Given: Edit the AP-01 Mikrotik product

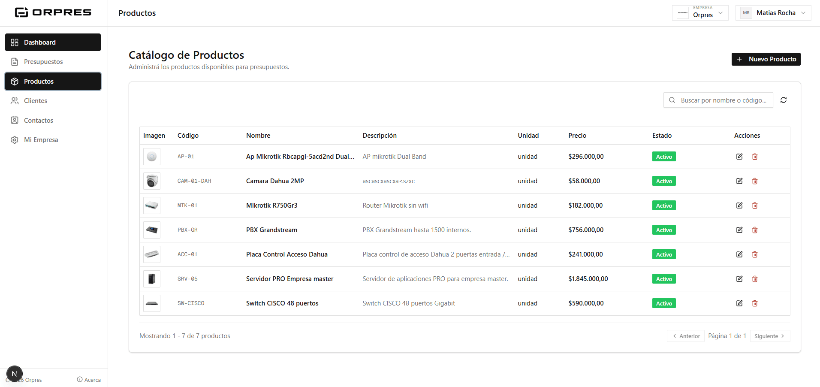Looking at the screenshot, I should [739, 157].
